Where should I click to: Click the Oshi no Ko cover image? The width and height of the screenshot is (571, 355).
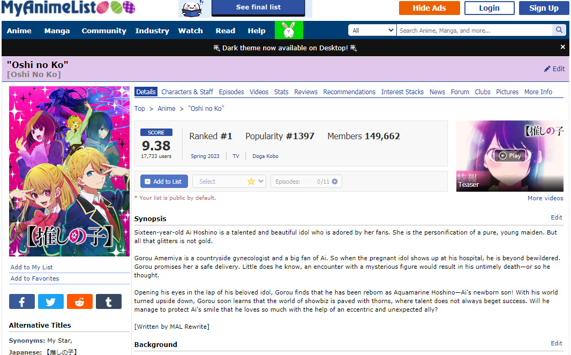[x=69, y=171]
